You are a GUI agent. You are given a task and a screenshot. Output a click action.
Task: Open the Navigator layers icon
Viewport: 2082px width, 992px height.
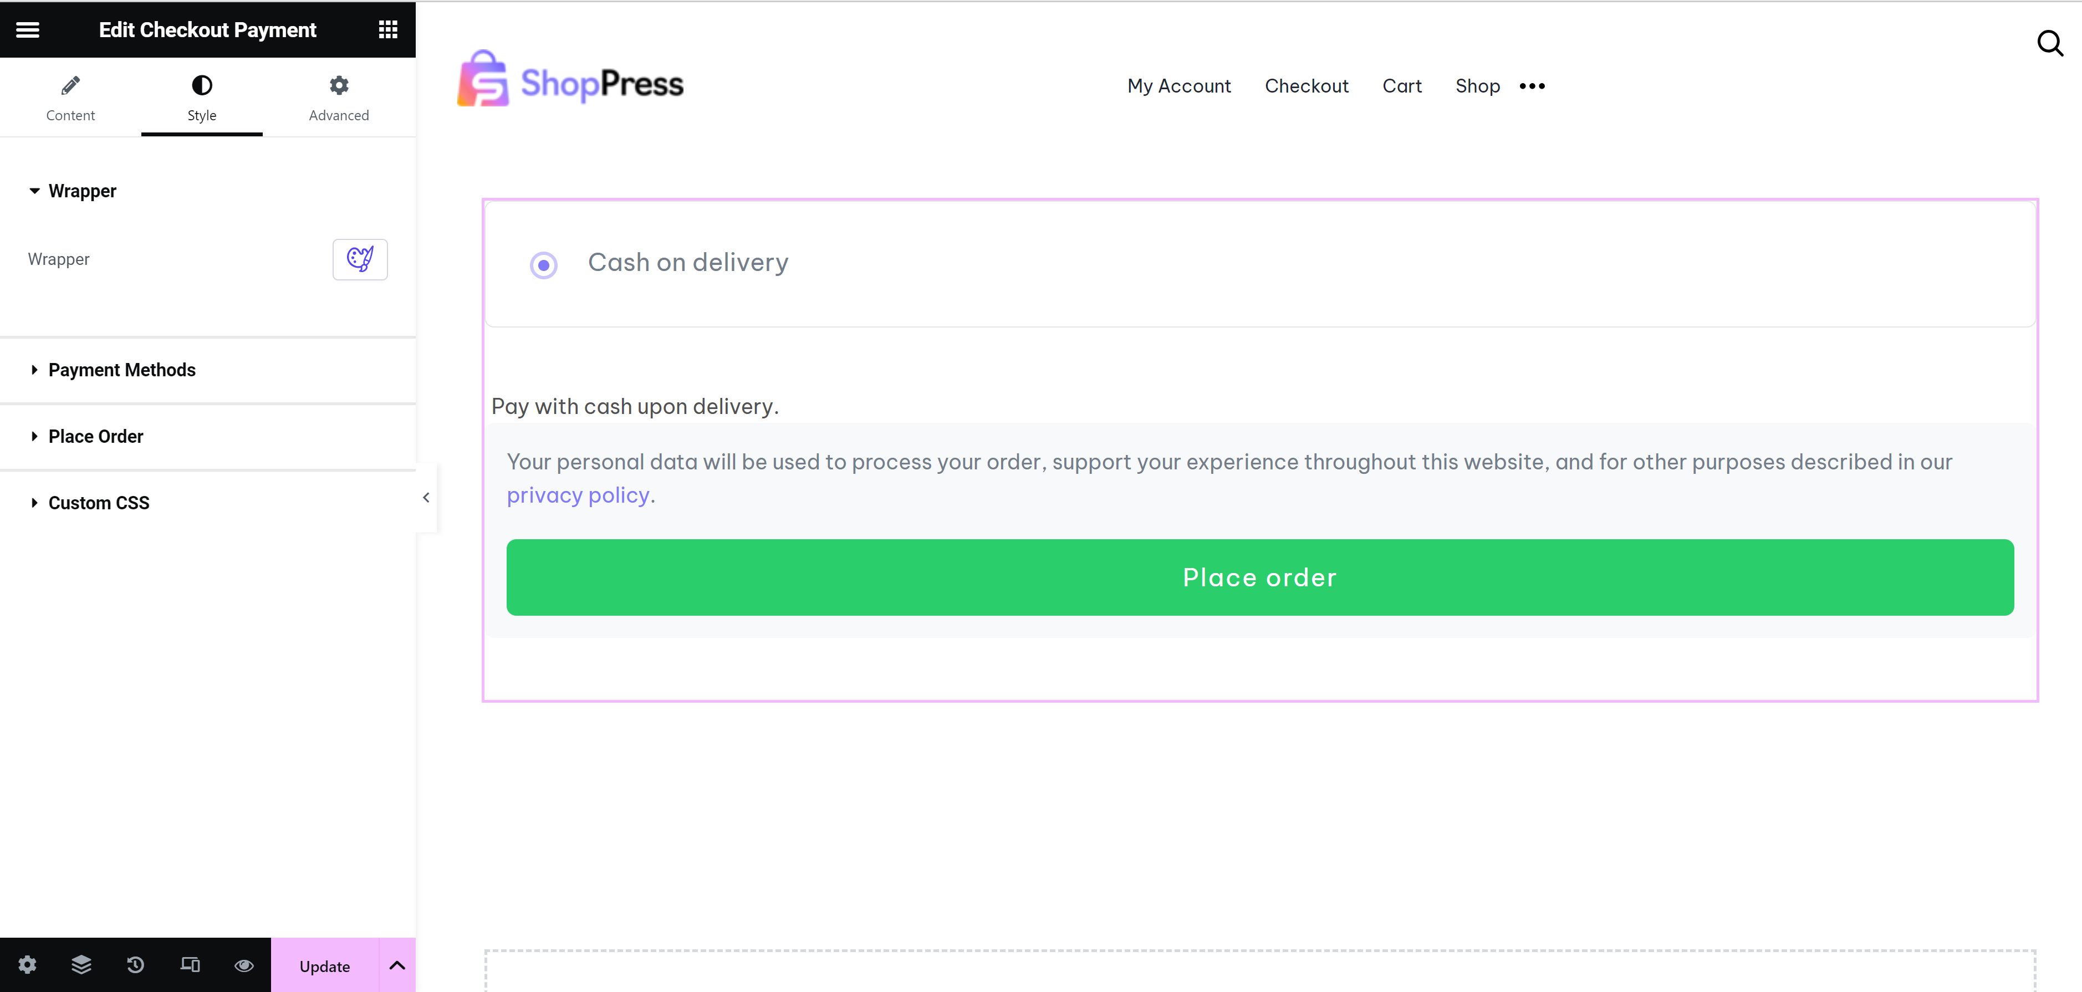click(x=81, y=964)
